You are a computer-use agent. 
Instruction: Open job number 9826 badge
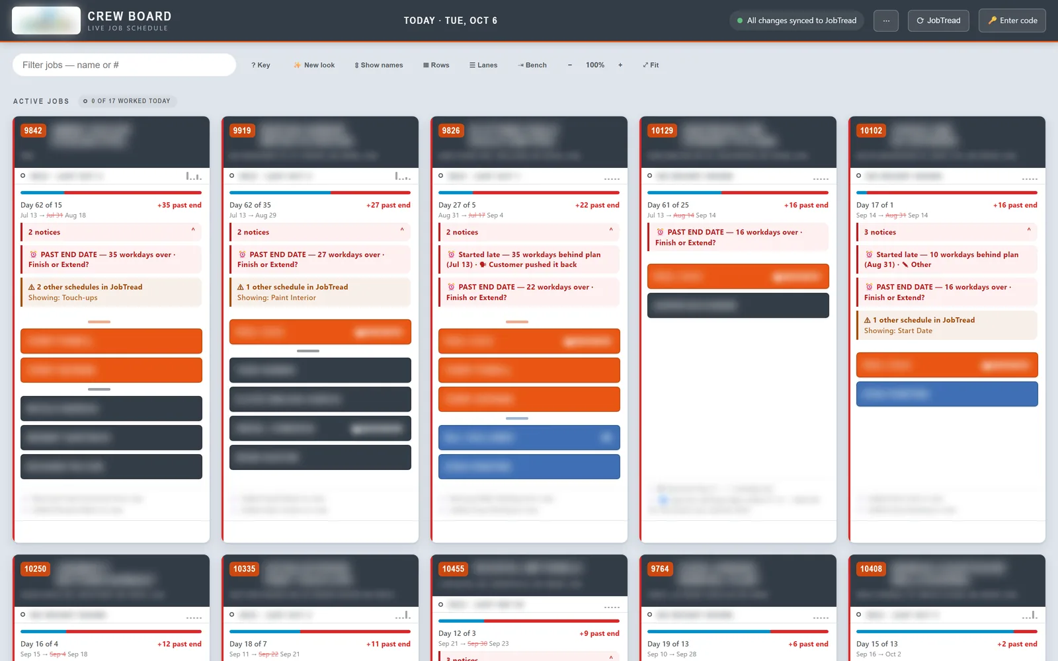(451, 131)
